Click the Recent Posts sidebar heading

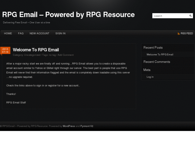coord(153,48)
